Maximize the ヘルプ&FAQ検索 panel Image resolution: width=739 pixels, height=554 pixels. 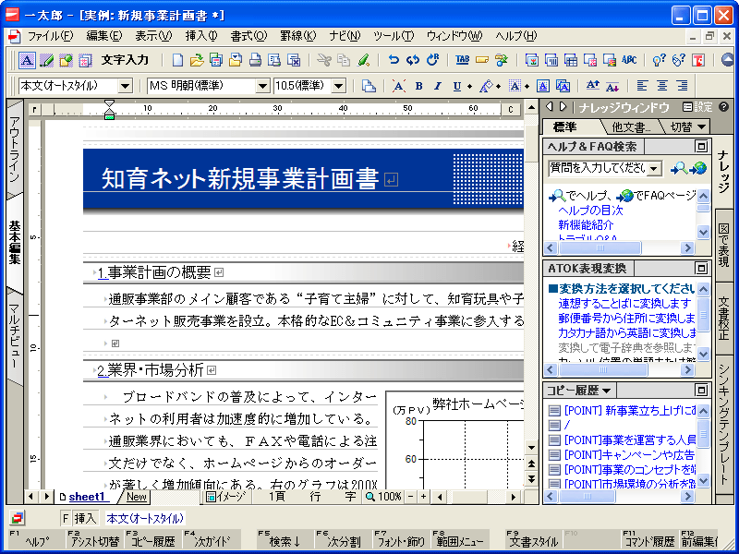(702, 147)
